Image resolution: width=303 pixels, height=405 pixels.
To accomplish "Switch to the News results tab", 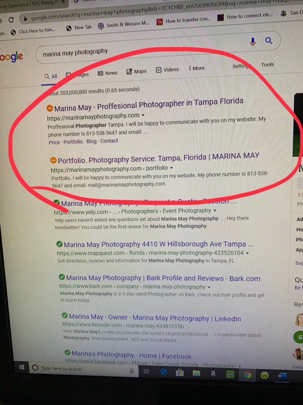I will pos(108,73).
